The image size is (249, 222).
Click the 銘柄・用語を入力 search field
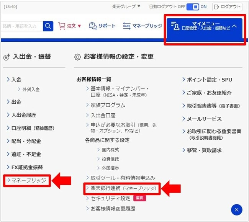[22, 26]
